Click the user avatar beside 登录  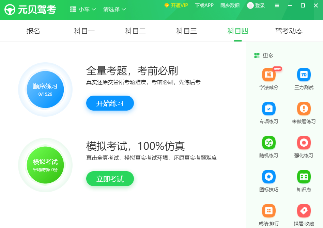250,5
